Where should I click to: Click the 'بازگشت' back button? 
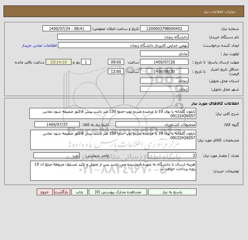click(x=62, y=192)
